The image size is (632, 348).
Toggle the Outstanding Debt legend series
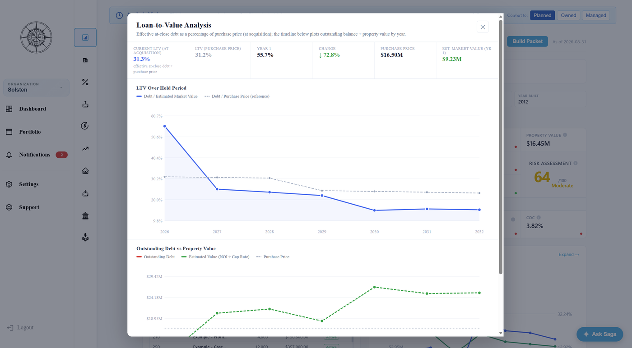156,257
